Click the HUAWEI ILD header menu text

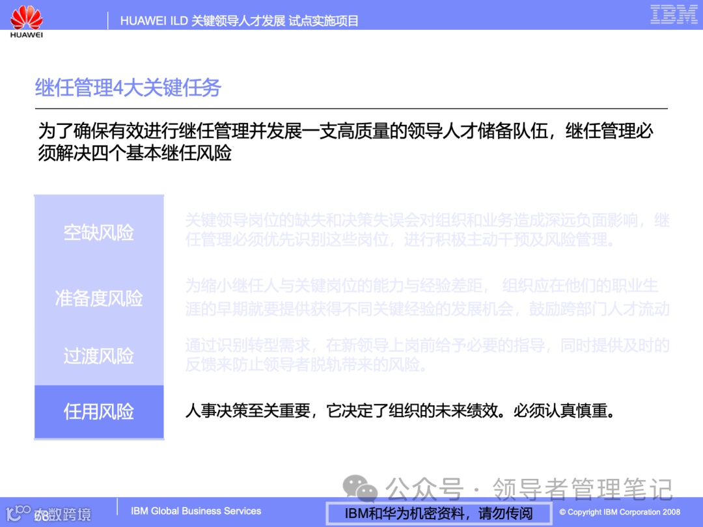click(156, 21)
